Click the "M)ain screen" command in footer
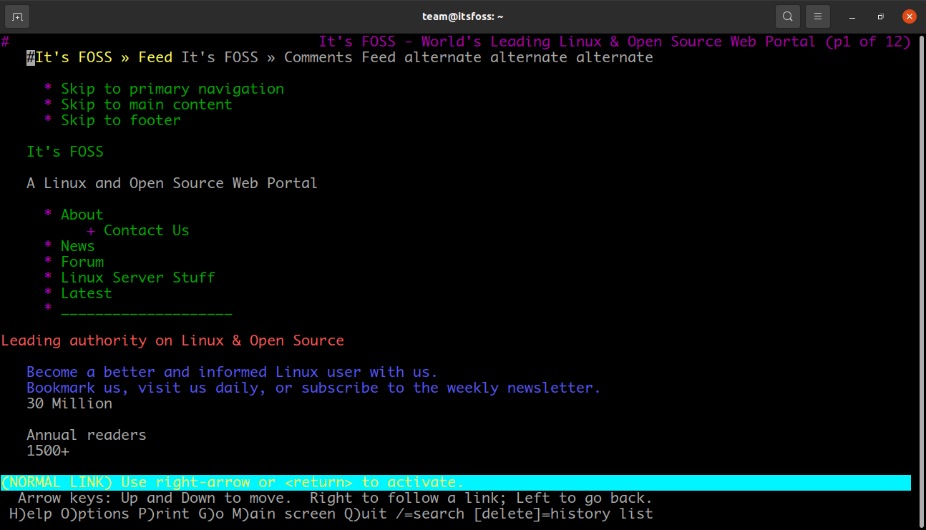The height and width of the screenshot is (530, 926). point(284,514)
